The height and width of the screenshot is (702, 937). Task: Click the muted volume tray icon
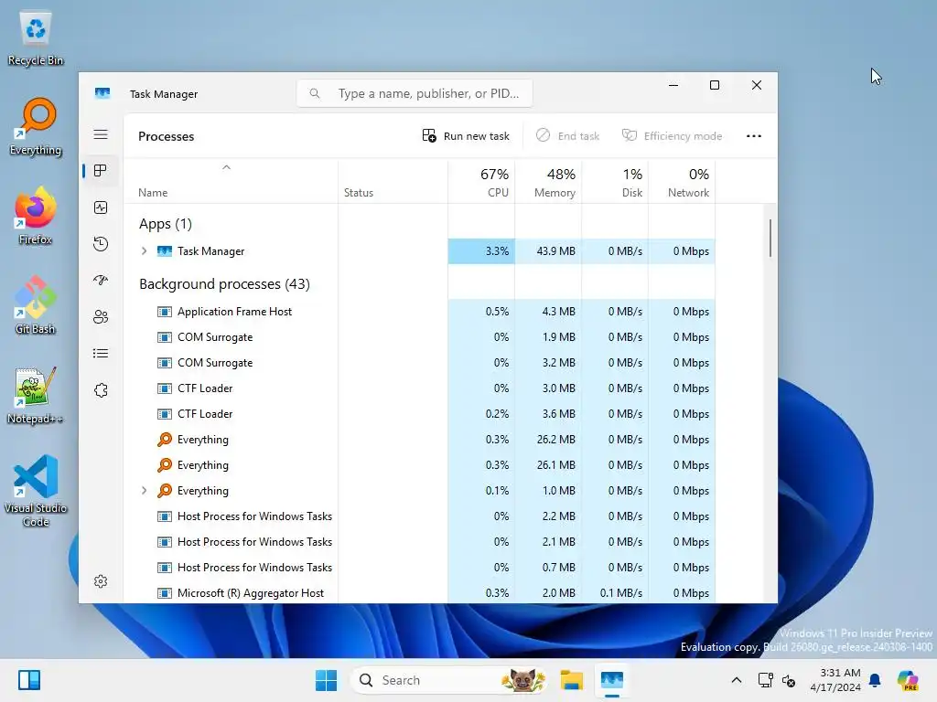[789, 680]
